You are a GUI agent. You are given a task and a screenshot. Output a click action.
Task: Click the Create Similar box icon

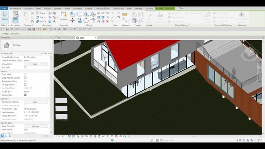point(134,20)
